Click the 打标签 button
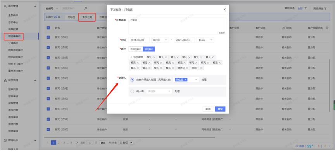The height and width of the screenshot is (163, 335). (71, 17)
